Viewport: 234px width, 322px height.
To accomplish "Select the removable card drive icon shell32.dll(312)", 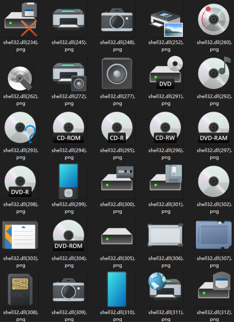I will tap(214, 285).
